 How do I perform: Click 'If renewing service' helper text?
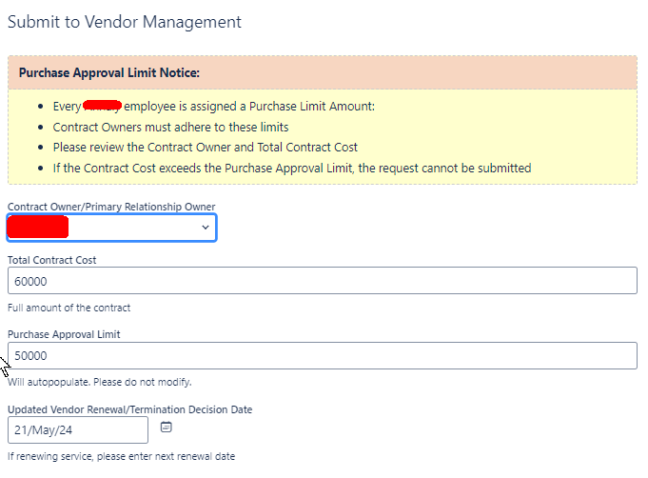121,456
